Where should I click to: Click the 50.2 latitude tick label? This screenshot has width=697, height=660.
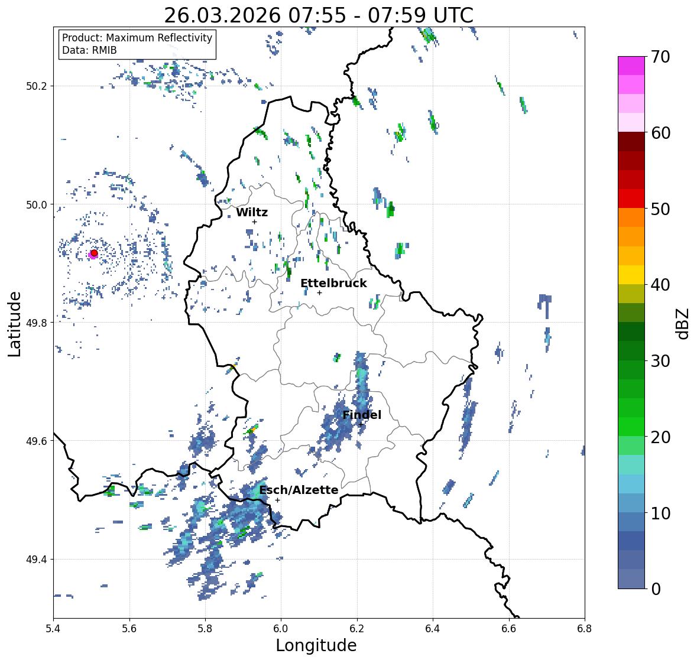[x=37, y=86]
